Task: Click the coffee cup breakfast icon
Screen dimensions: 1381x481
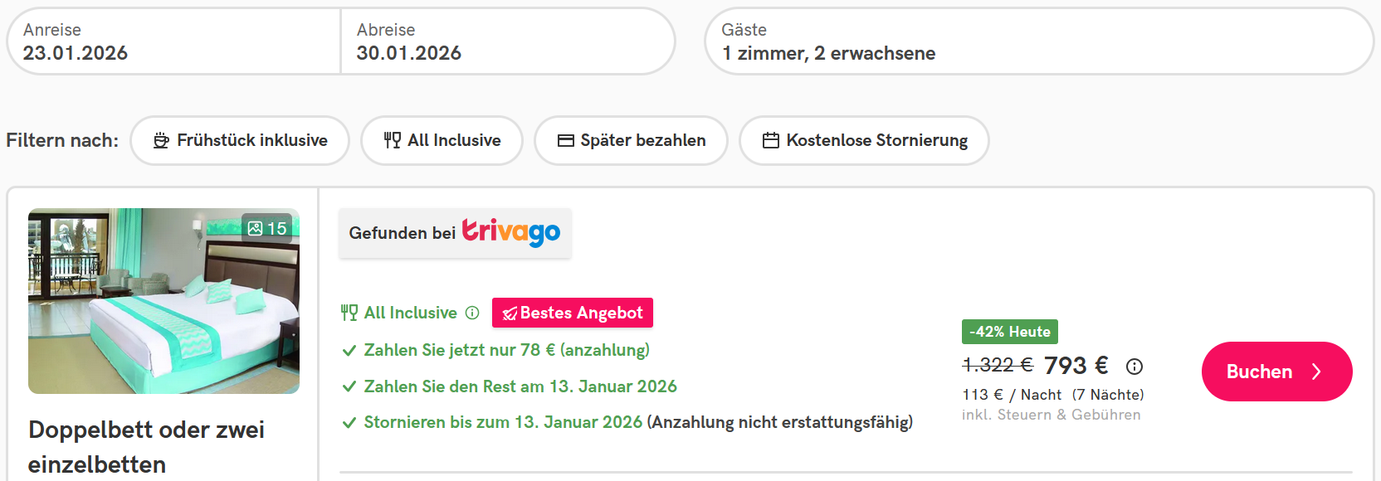Action: 161,141
